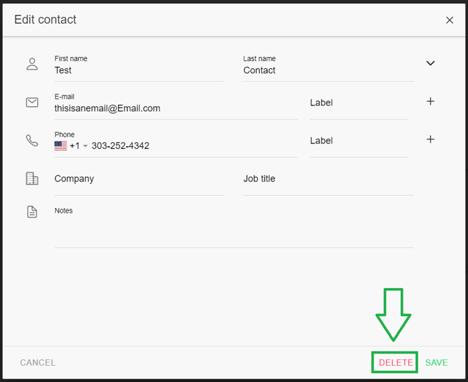Open the phone Label dropdown
This screenshot has height=382, width=468.
pyautogui.click(x=358, y=141)
